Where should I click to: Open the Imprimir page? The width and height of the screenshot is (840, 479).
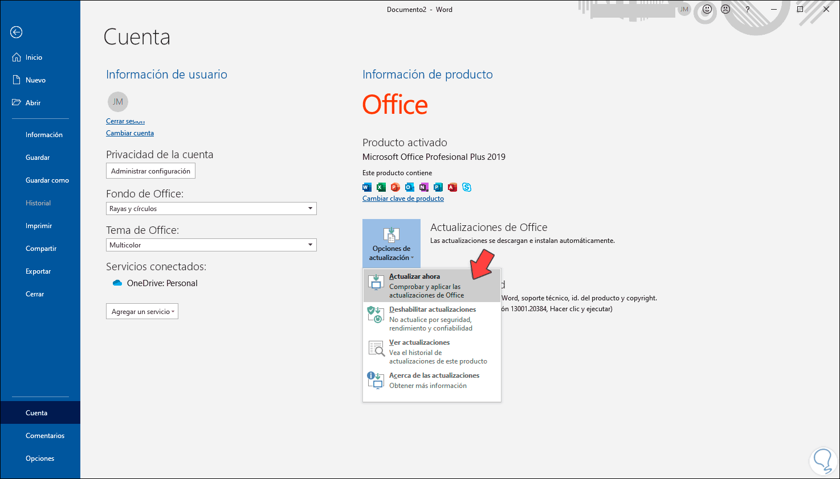[40, 226]
